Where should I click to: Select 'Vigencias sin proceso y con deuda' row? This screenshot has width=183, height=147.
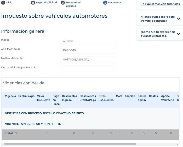pyautogui.click(x=33, y=124)
